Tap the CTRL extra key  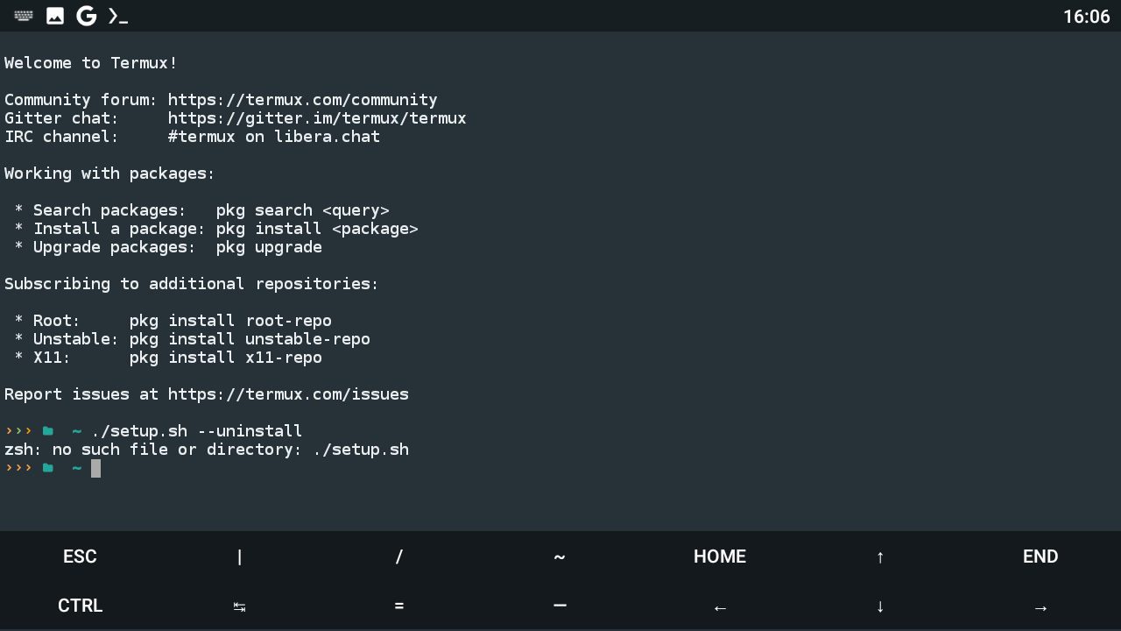tap(80, 606)
